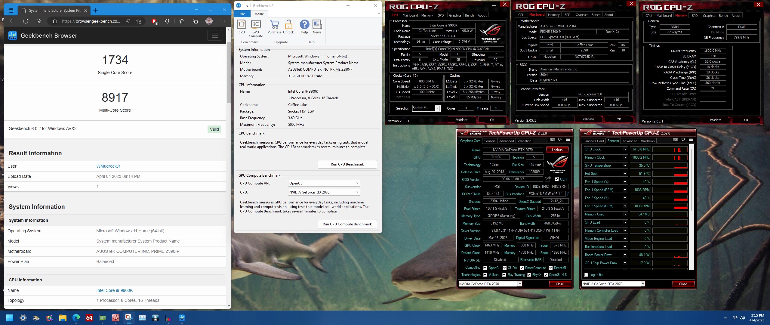
Task: Open File menu in Geekbench 6
Action: point(242,14)
